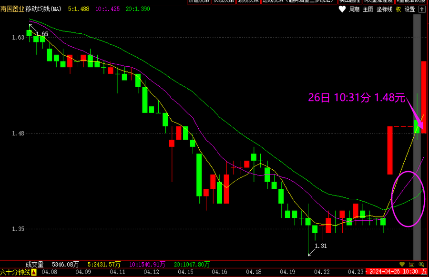
Task: Click the 04.08 date on time axis
Action: tap(49, 272)
